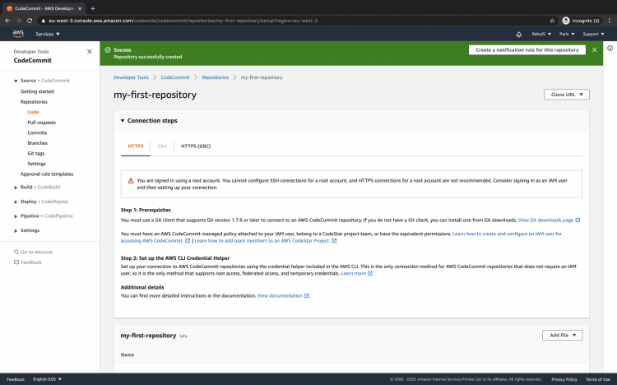Select Code in the sidebar
This screenshot has width=617, height=385.
point(33,112)
